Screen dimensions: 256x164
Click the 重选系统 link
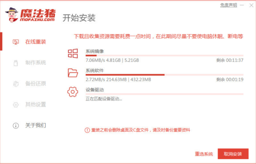[x=204, y=154]
